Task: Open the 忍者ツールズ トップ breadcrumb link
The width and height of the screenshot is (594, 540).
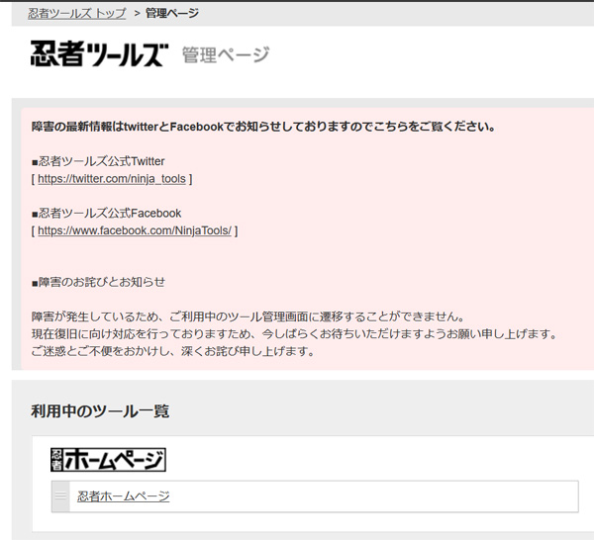Action: (77, 13)
